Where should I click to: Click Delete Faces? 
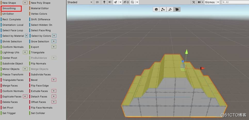point(10,102)
